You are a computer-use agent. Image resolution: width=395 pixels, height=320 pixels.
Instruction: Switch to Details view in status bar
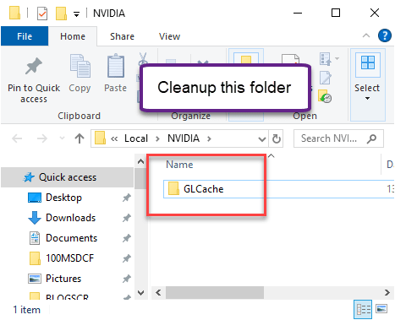[x=363, y=309]
